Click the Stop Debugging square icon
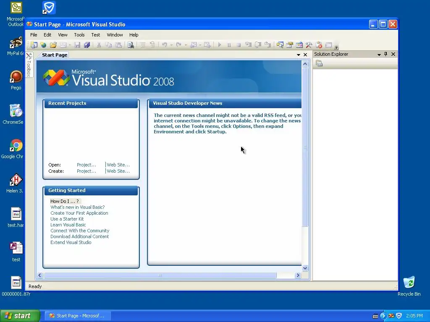The width and height of the screenshot is (430, 322). click(239, 45)
